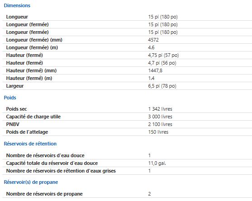Click the Poids sec label
The width and height of the screenshot is (252, 201).
pos(16,109)
